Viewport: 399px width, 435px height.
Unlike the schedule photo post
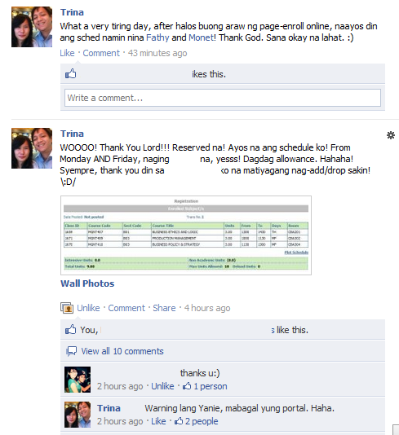point(88,308)
